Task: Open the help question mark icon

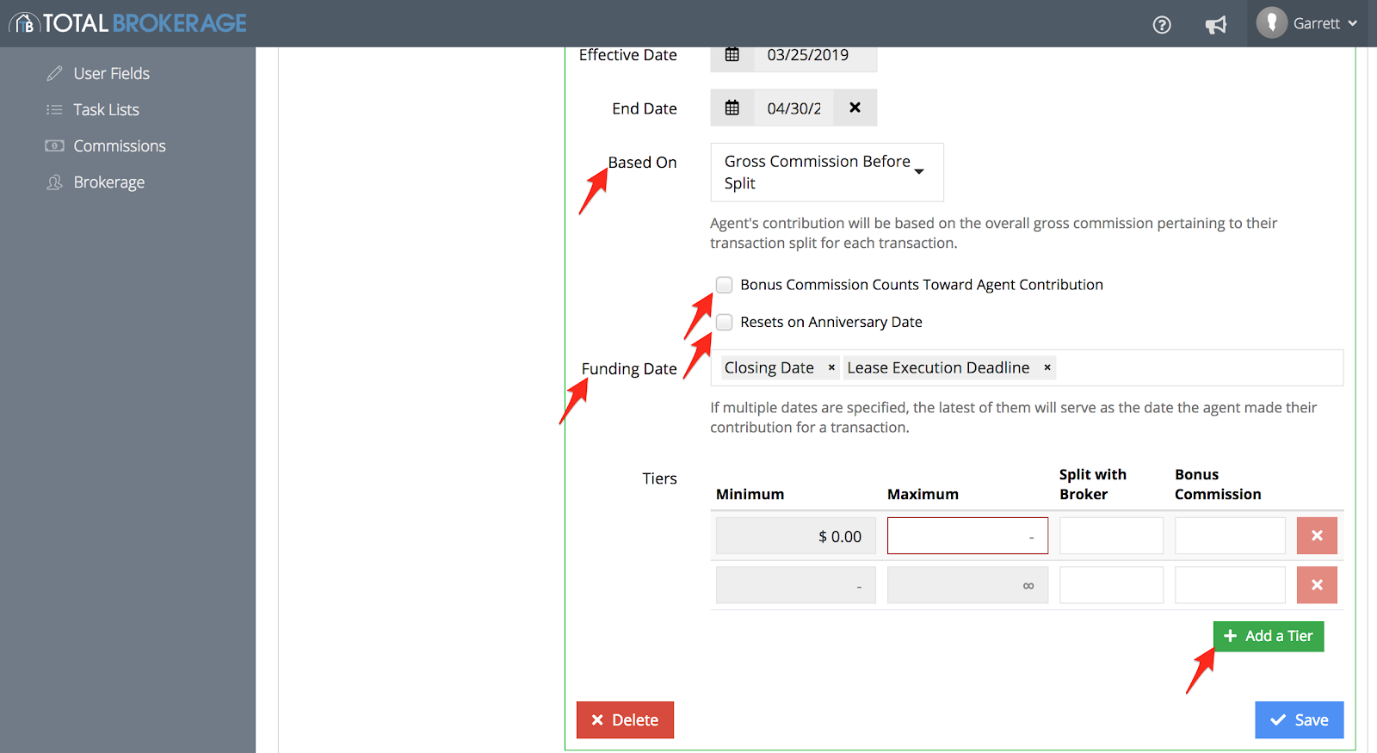Action: pos(1162,25)
